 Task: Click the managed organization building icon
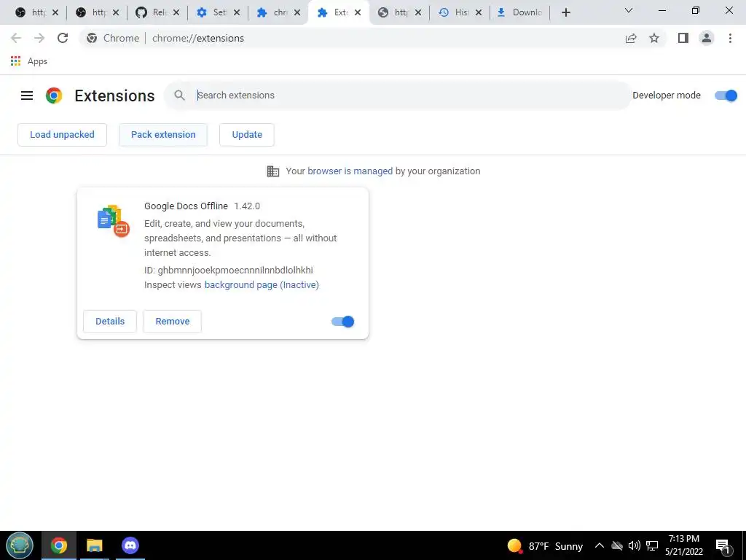click(x=273, y=171)
